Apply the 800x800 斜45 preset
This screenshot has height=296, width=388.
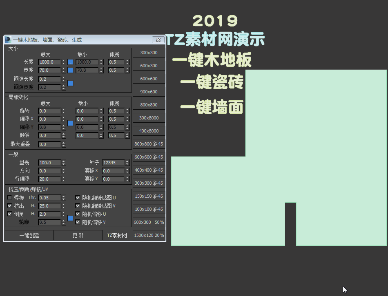pos(149,144)
